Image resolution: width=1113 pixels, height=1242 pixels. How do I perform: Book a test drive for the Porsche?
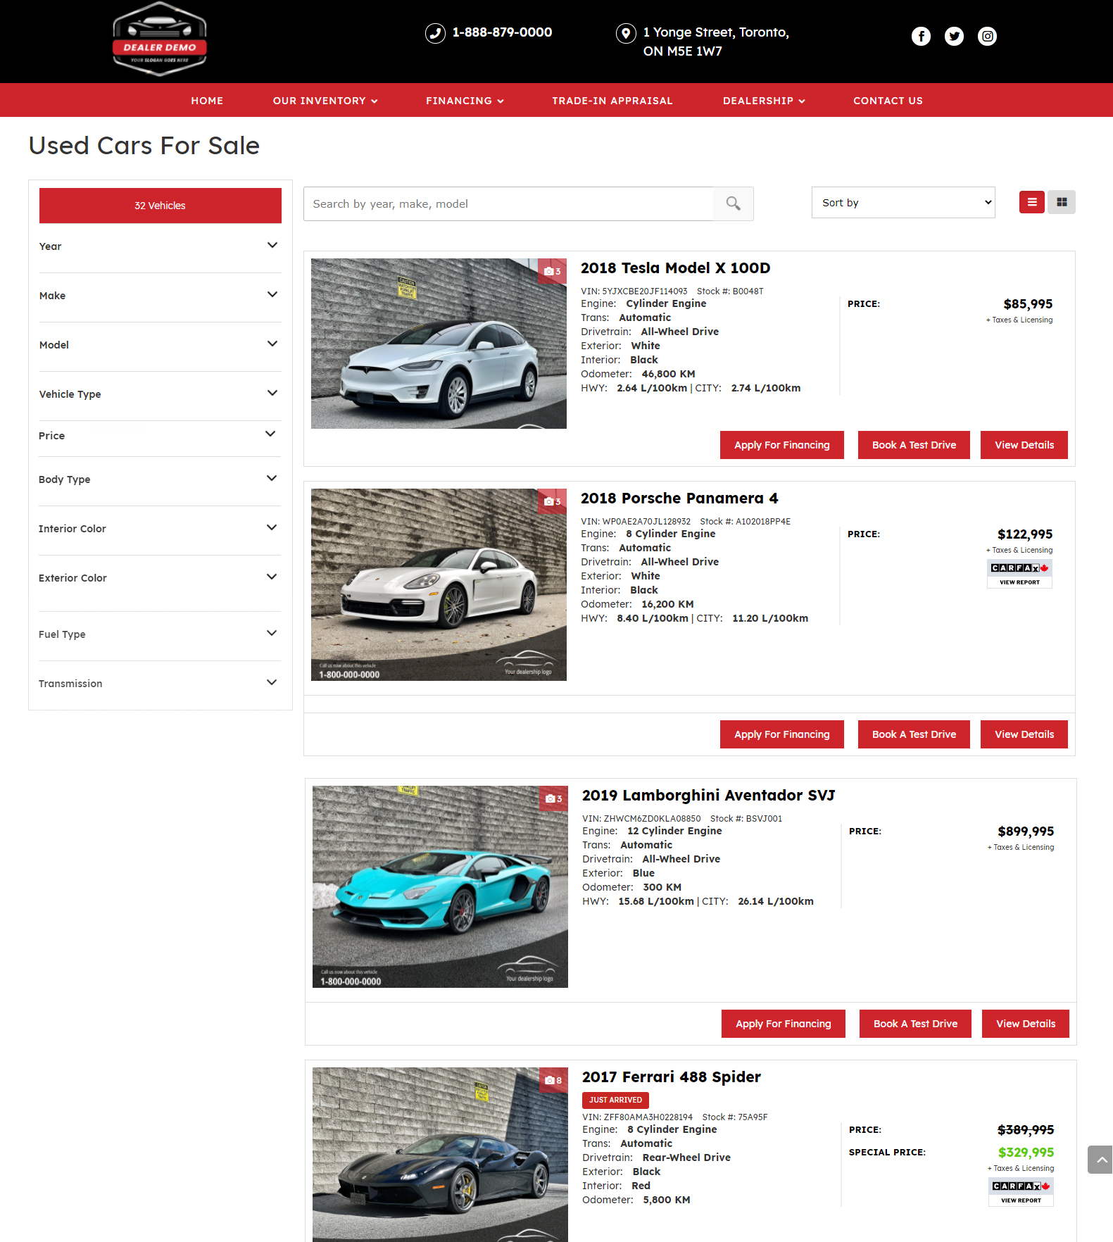[914, 734]
